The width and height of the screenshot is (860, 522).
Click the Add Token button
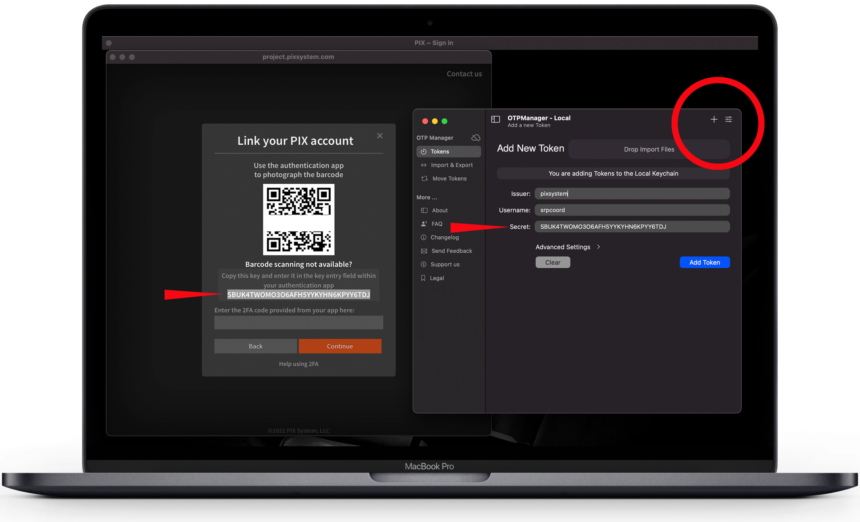[x=704, y=262]
